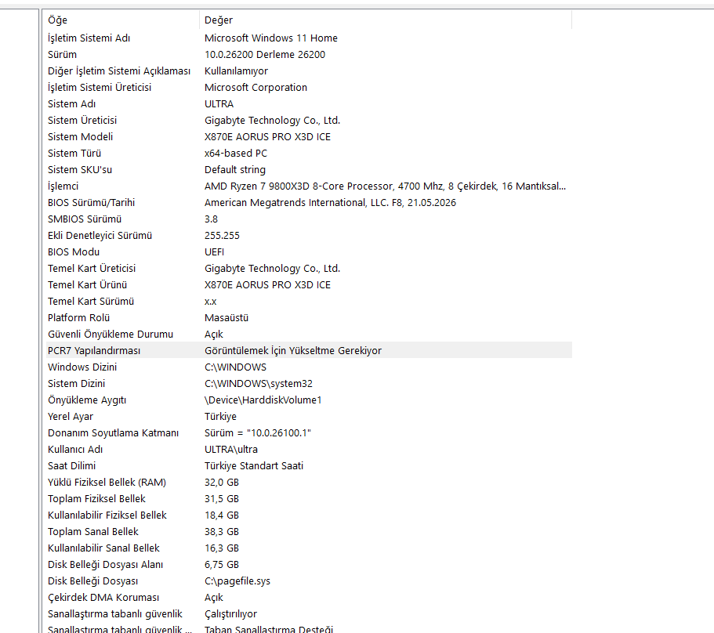
Task: Select the İşletim Sistemi Adı row
Action: (x=309, y=38)
